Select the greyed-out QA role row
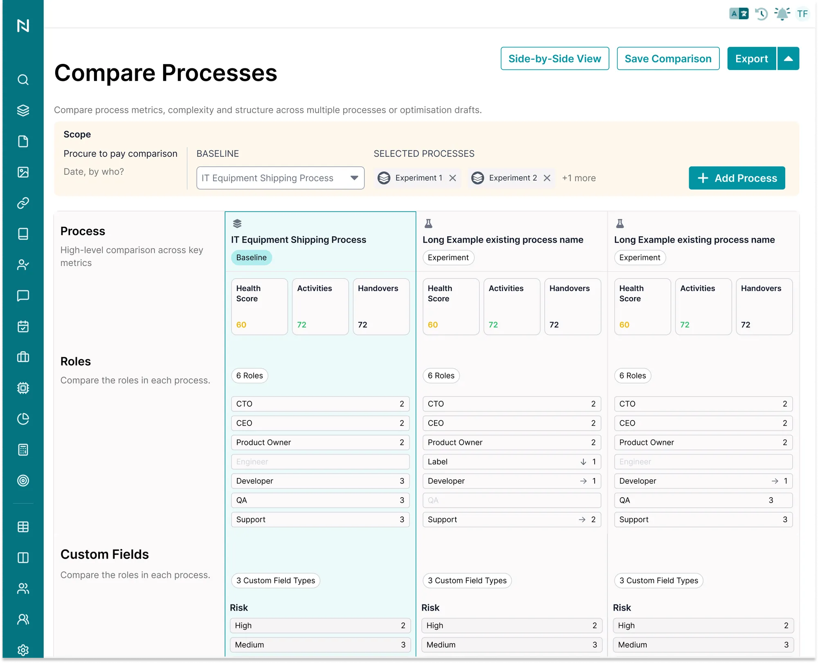818x663 pixels. pos(512,500)
